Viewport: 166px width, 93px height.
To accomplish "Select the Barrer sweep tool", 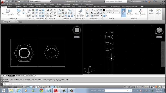I will tap(19, 12).
